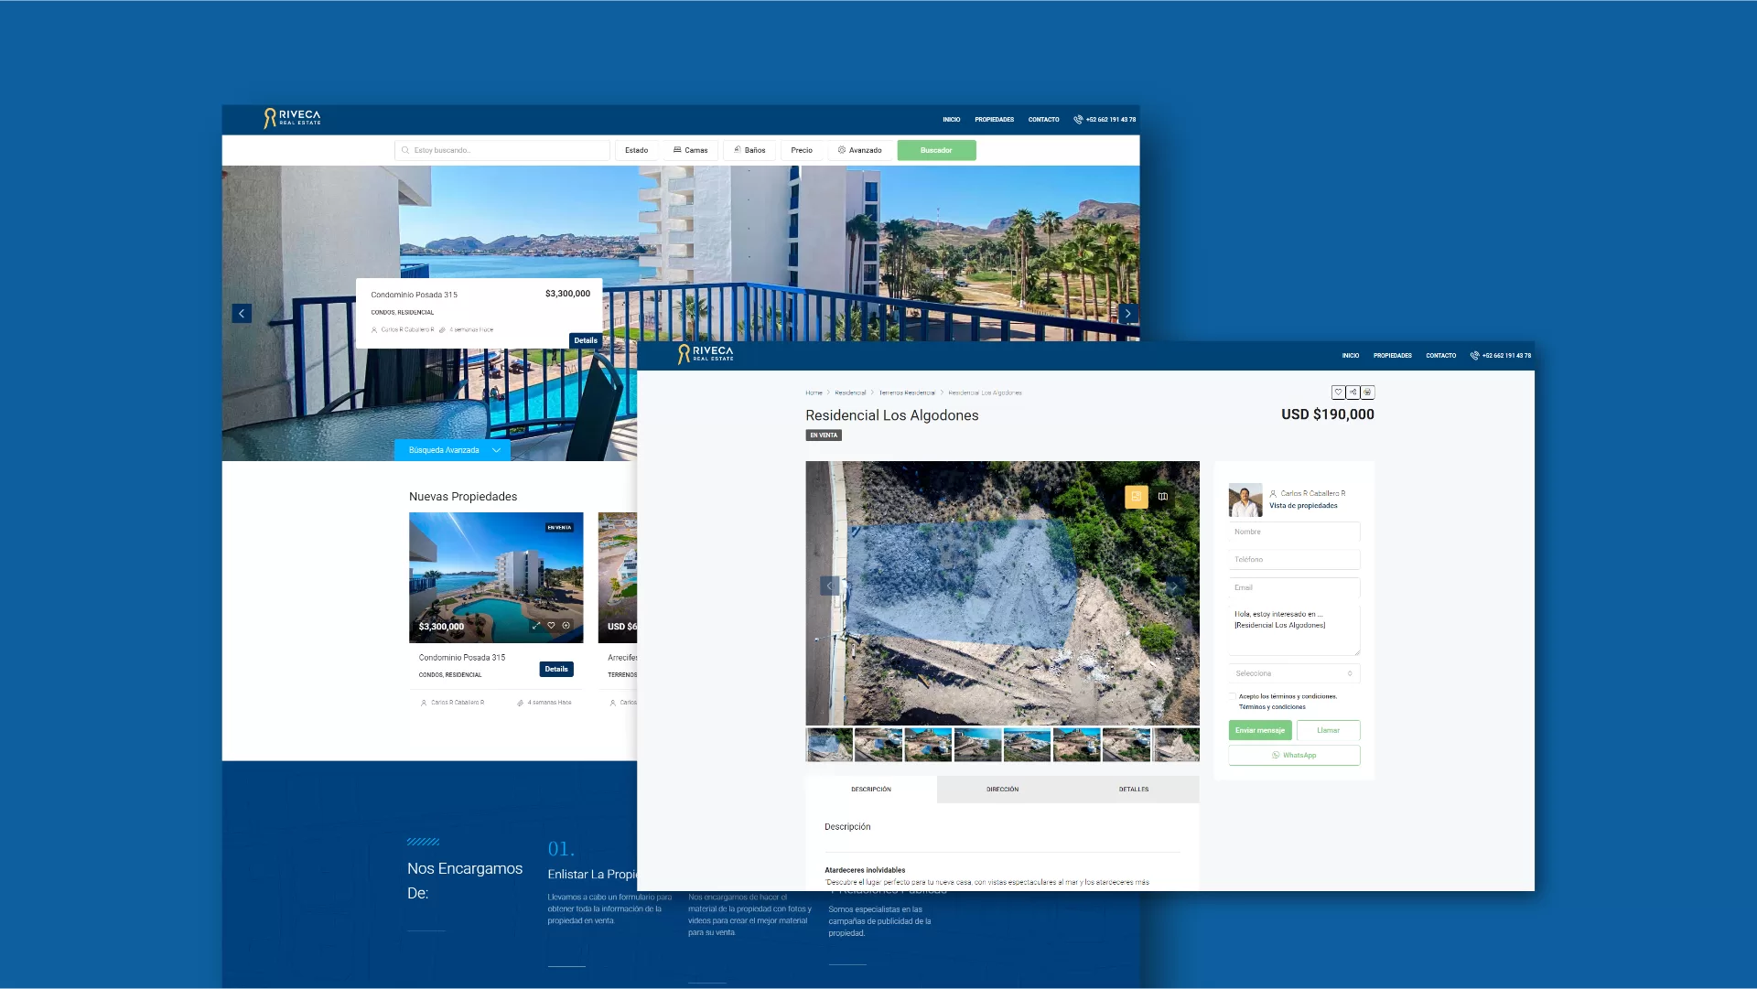This screenshot has width=1757, height=989.
Task: Click the green Buscador button
Action: point(936,150)
